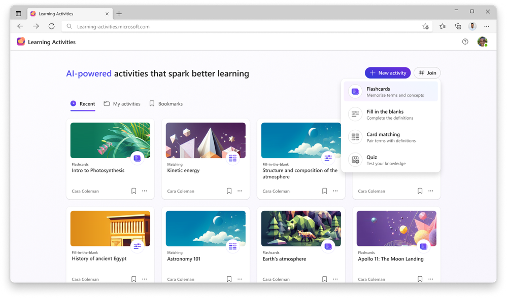This screenshot has width=507, height=298.
Task: Open more options on card beneath Quiz menu
Action: (x=431, y=191)
